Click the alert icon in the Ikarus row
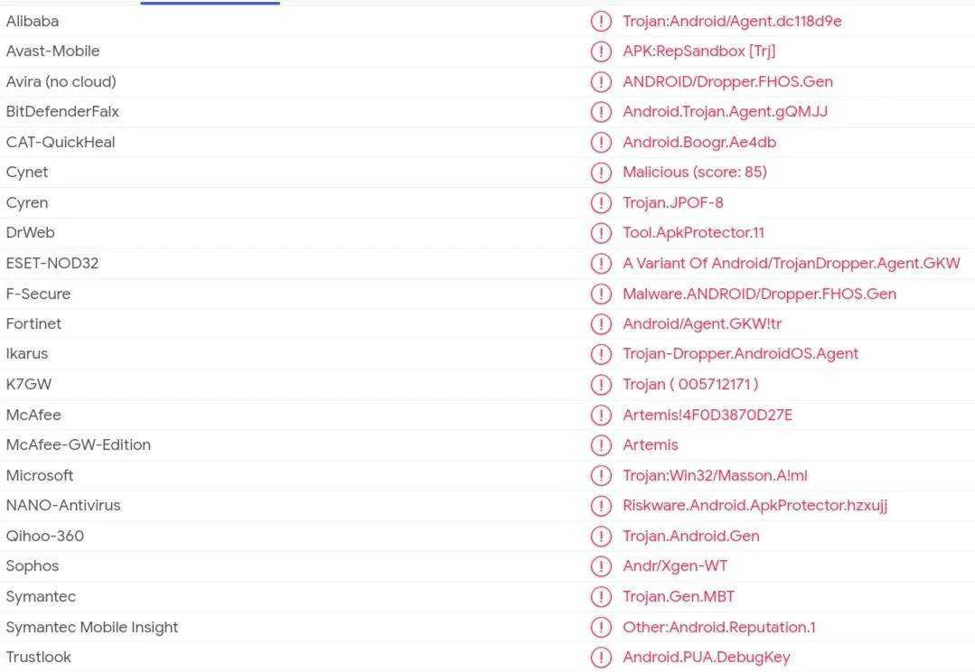 pos(601,354)
